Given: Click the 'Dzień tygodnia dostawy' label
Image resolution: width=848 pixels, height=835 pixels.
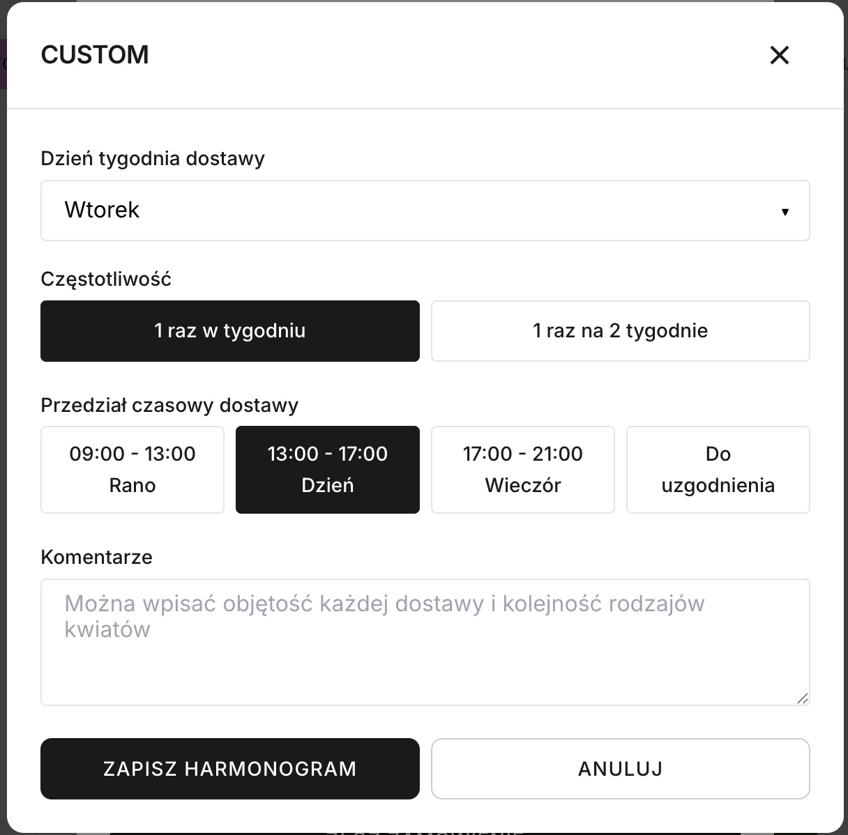Looking at the screenshot, I should pos(153,158).
